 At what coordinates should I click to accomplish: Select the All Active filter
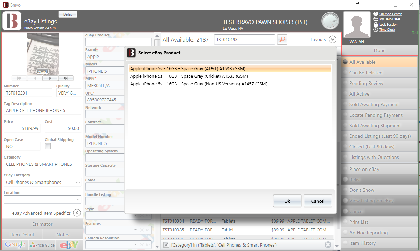(x=379, y=94)
